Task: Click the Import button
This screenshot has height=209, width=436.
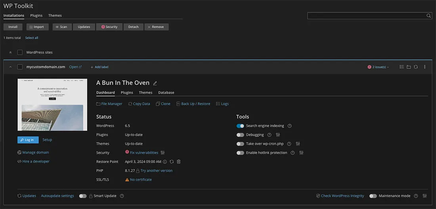Action: (x=38, y=27)
